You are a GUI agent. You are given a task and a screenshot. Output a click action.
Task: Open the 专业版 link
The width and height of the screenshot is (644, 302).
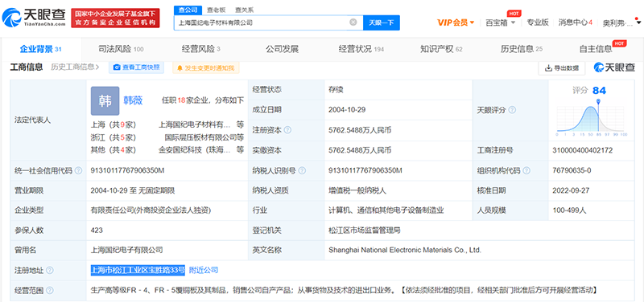coord(538,22)
